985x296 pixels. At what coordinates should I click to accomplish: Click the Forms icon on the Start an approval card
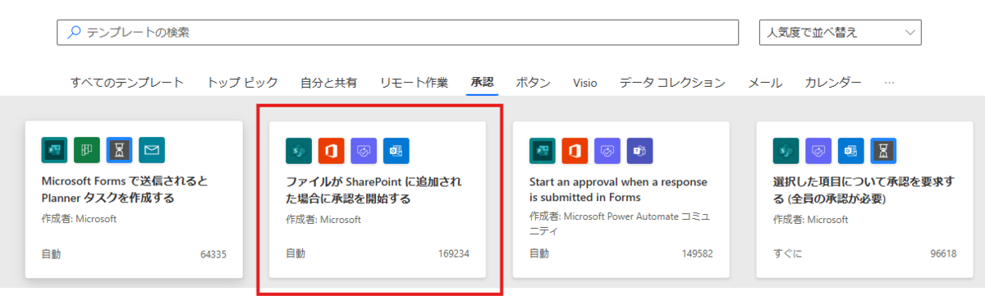point(543,151)
